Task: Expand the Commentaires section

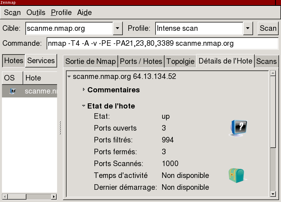Action: pos(83,90)
